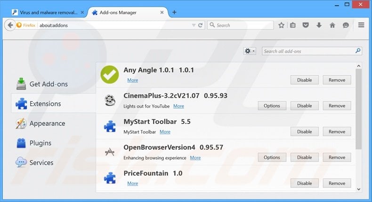The image size is (372, 202).
Task: Open the Plugins section
Action: (34, 143)
